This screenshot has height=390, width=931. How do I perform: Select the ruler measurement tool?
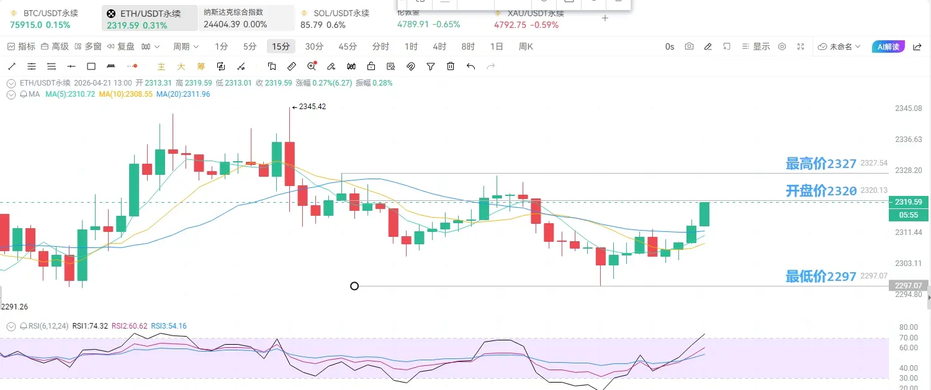click(292, 66)
